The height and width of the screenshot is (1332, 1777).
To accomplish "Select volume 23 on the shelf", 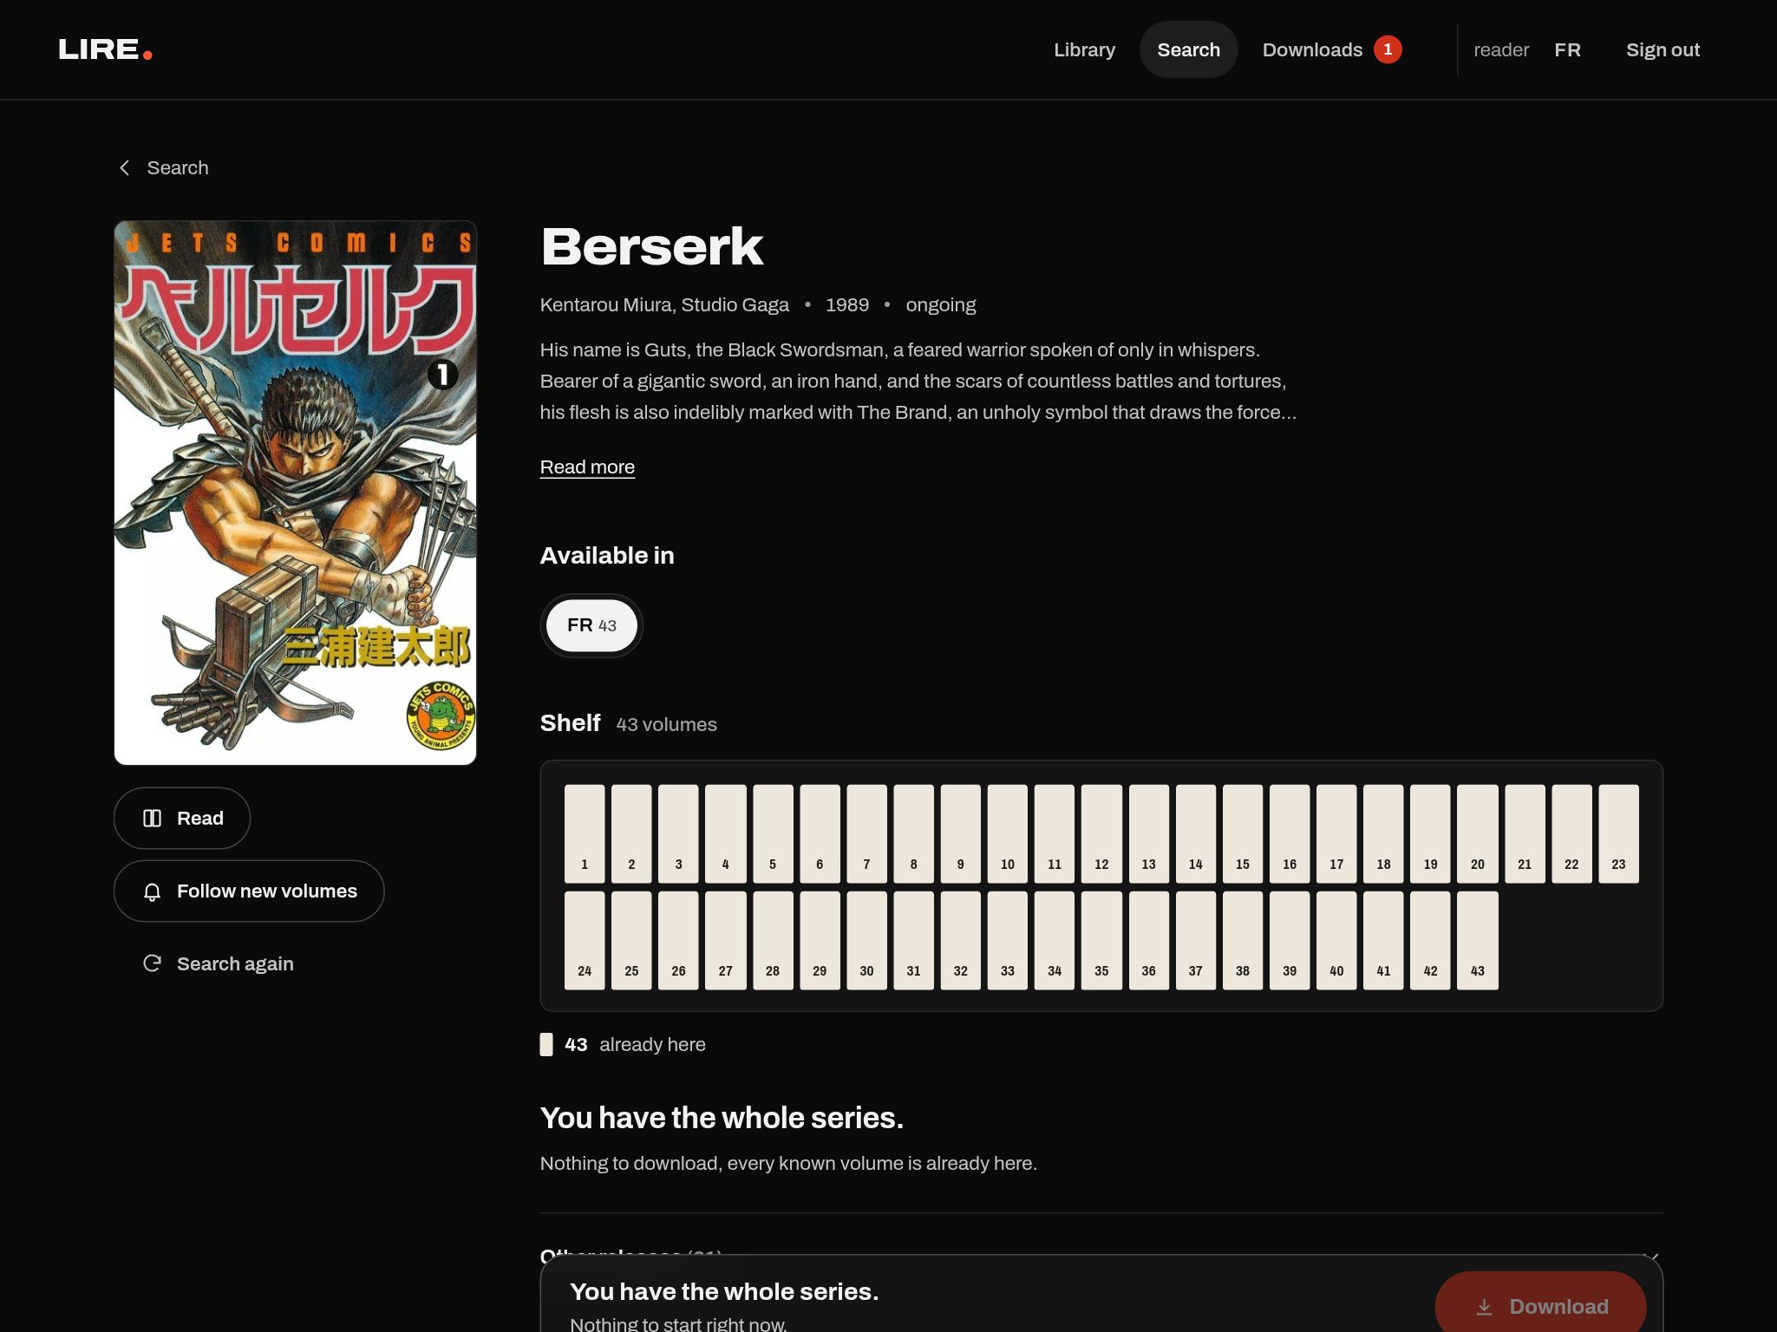I will (1618, 833).
